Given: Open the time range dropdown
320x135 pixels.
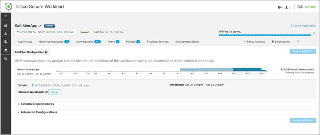Looking at the screenshot, I should (36, 74).
